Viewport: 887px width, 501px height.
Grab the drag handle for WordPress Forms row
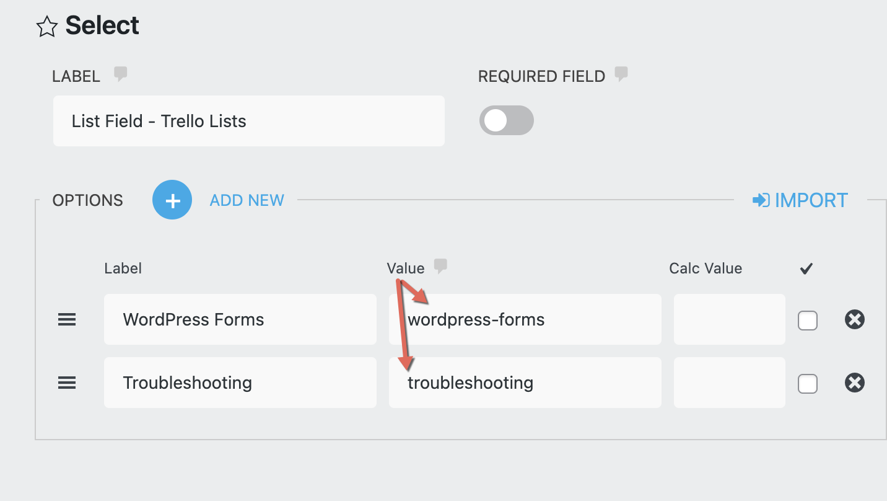pyautogui.click(x=67, y=320)
